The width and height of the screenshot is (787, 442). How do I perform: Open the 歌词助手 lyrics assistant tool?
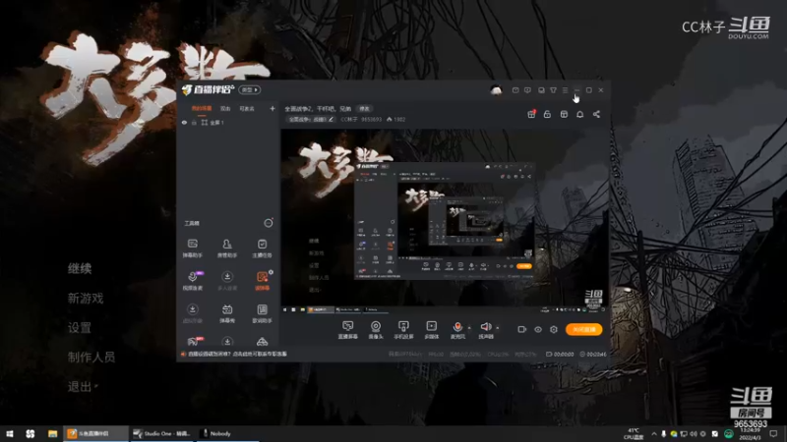[262, 313]
